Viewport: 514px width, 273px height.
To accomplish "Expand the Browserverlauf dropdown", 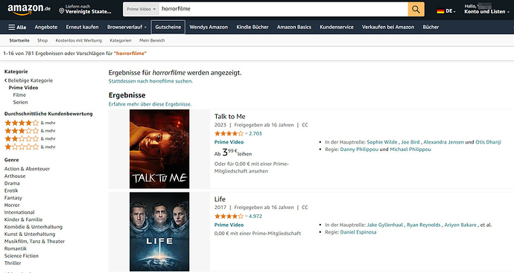I will (127, 28).
